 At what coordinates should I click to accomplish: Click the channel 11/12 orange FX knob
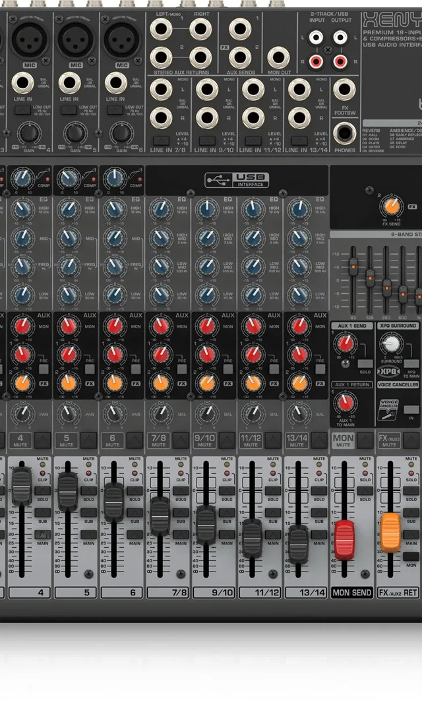coord(253,383)
